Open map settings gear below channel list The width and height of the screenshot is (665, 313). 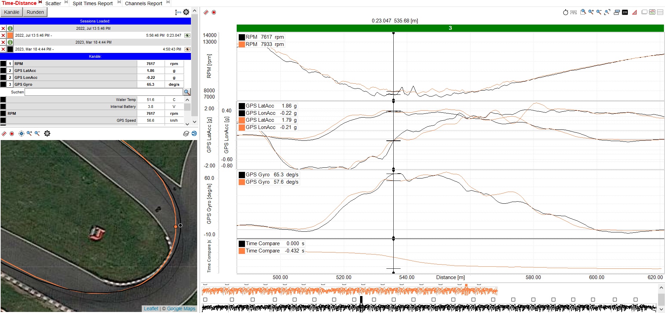click(47, 134)
